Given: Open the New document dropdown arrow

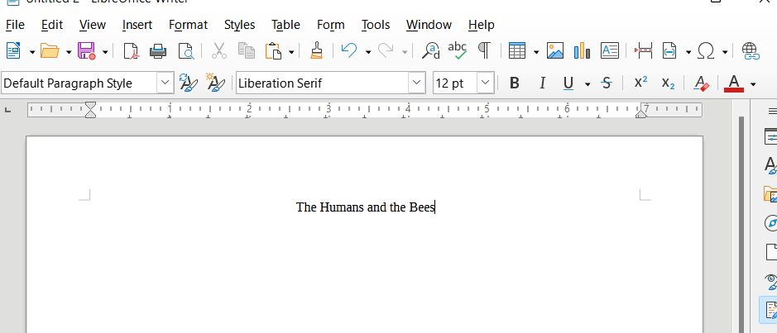Looking at the screenshot, I should point(32,51).
